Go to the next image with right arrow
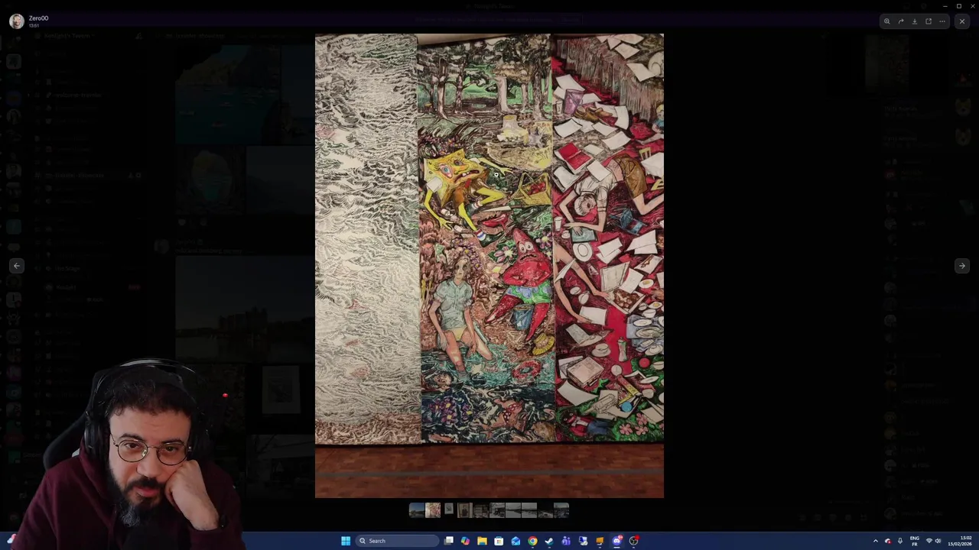Screen dimensions: 979x550 [961, 266]
